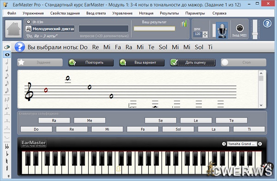Viewport: 277px width, 181px height.
Task: Click the blue question mark beside selected notes
Action: 19,47
